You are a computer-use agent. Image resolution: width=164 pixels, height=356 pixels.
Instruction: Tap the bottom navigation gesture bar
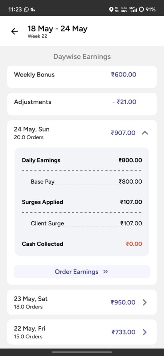(x=82, y=352)
